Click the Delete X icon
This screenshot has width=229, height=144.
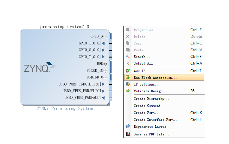pos(128,36)
